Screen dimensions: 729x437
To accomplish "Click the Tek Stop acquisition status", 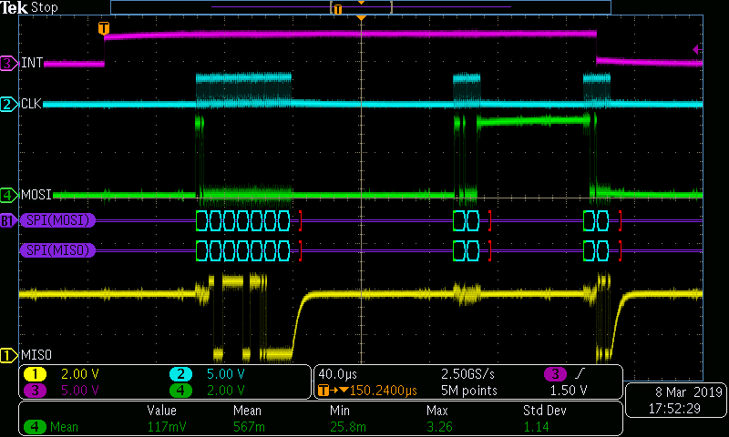I will [29, 7].
